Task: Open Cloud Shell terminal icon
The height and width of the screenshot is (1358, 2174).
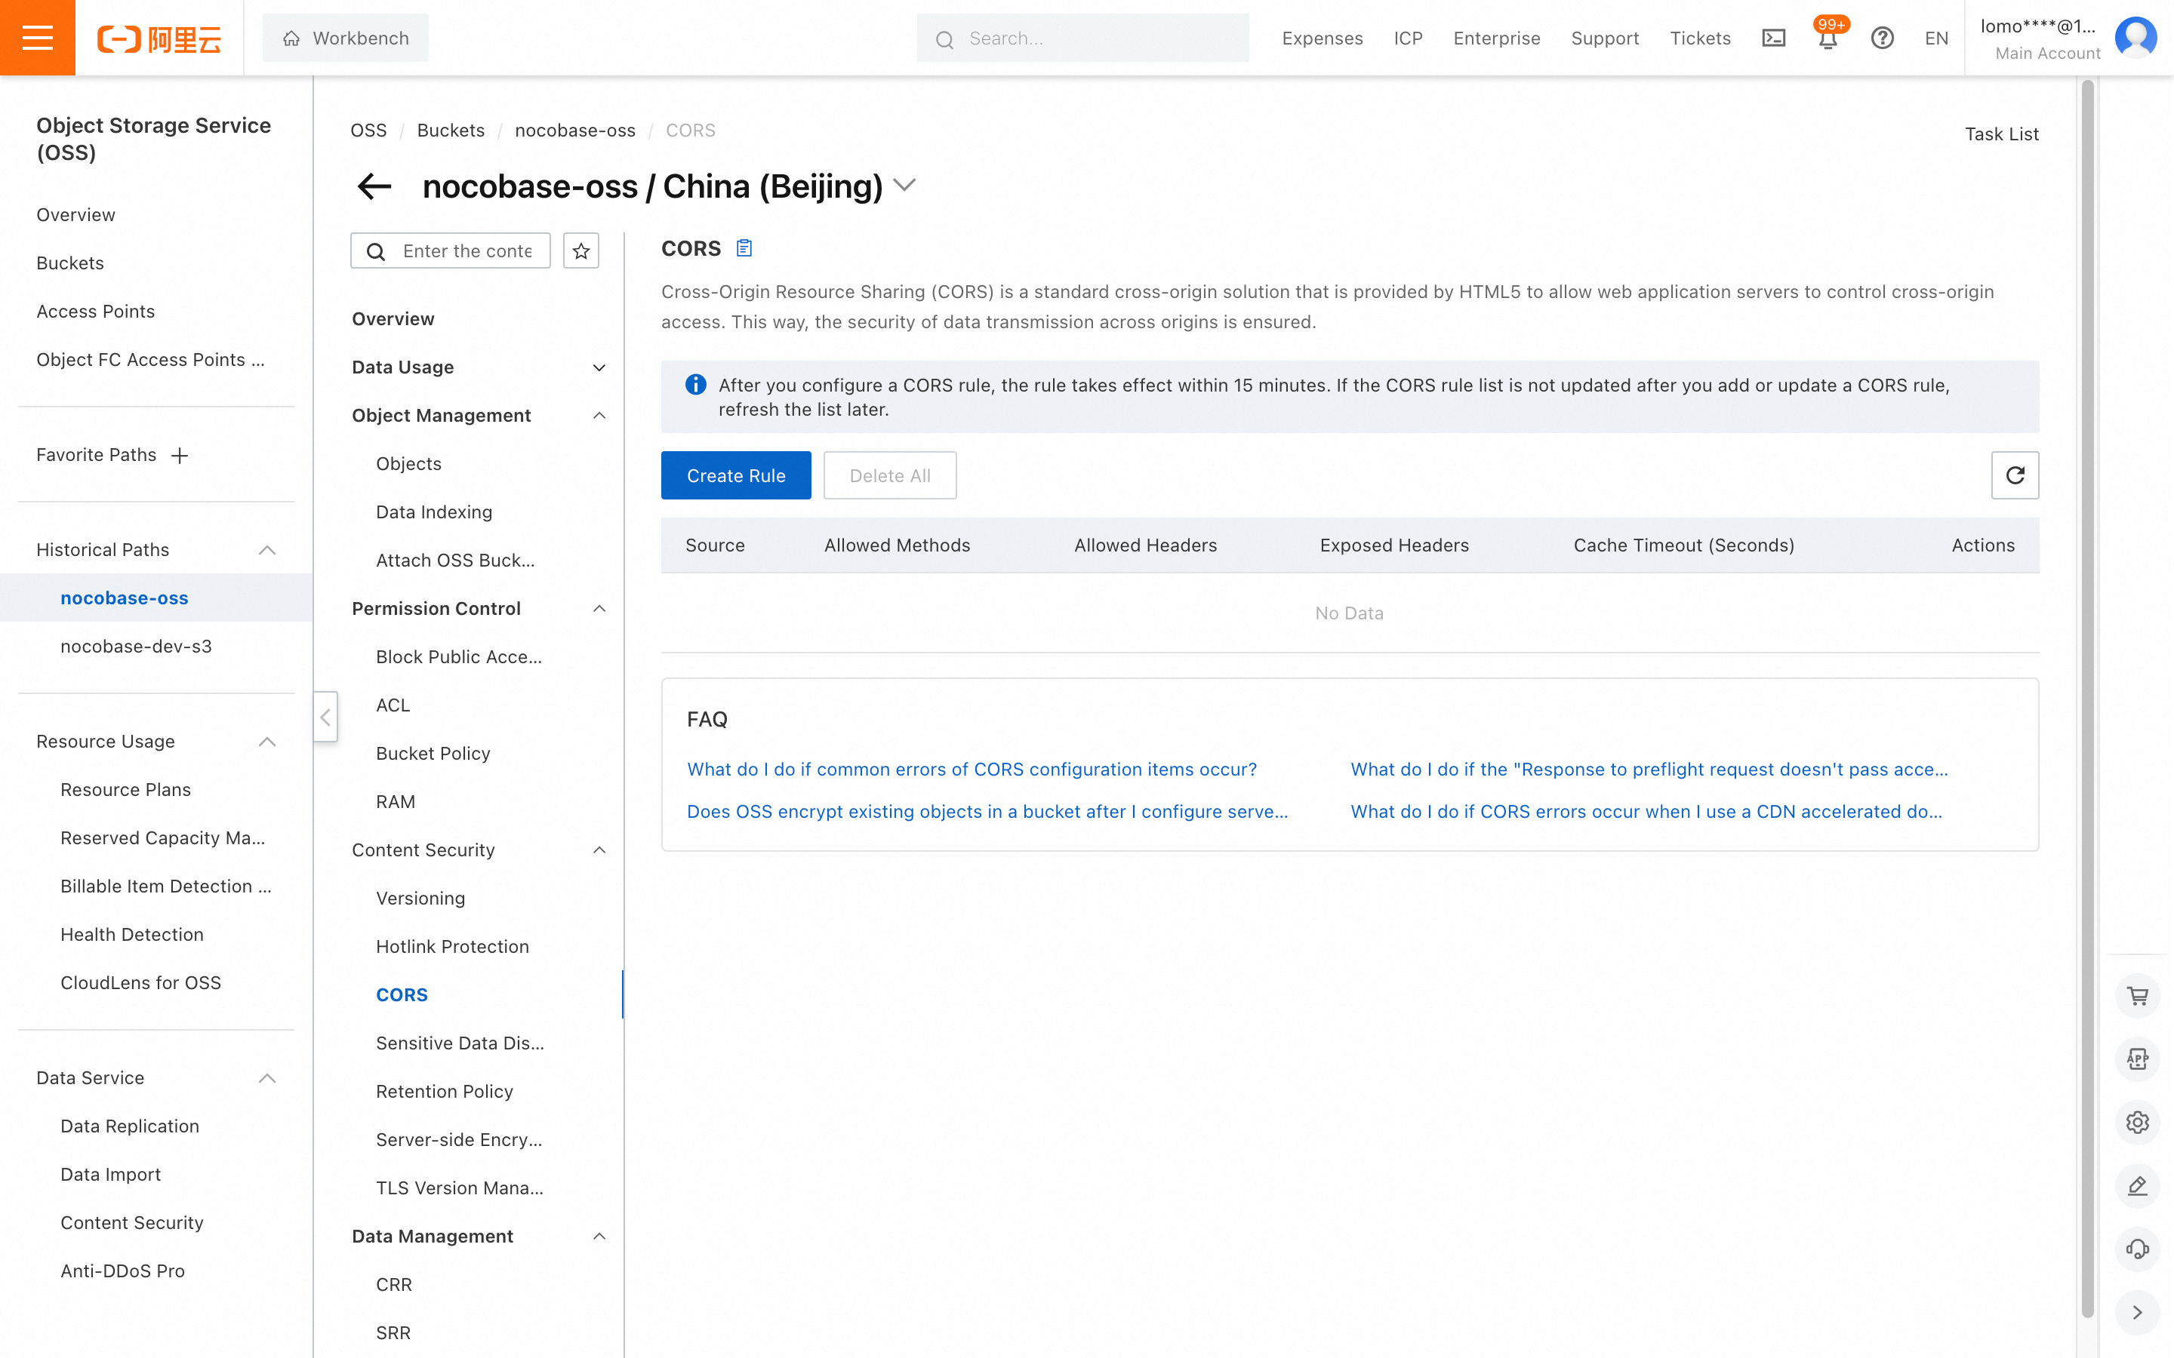Action: [x=1773, y=38]
